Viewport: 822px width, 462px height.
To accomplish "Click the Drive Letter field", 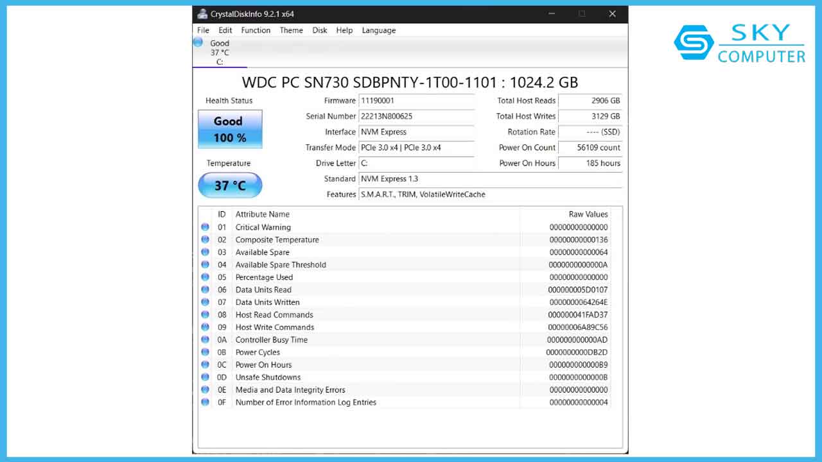I will (416, 163).
